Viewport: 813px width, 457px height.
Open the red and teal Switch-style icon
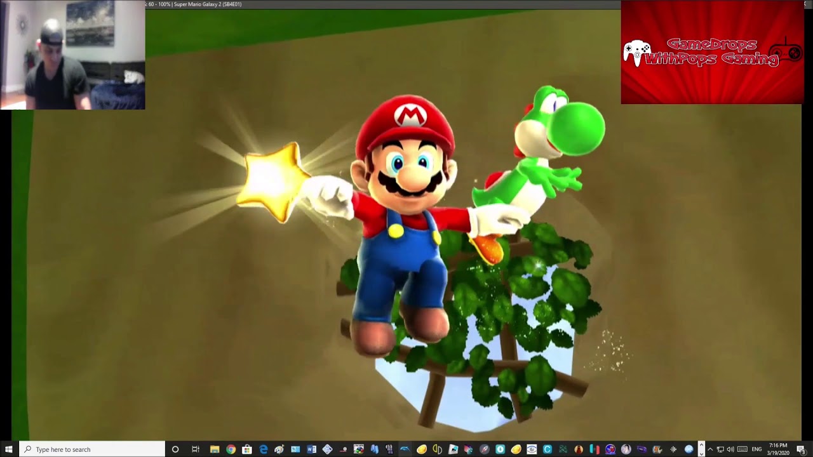595,449
